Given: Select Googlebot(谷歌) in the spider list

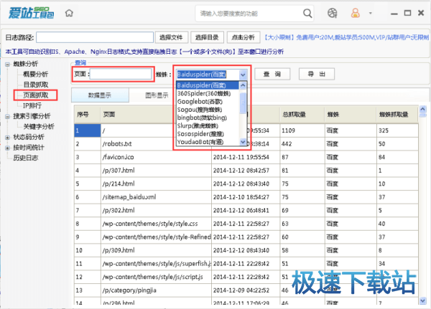Looking at the screenshot, I should (208, 102).
